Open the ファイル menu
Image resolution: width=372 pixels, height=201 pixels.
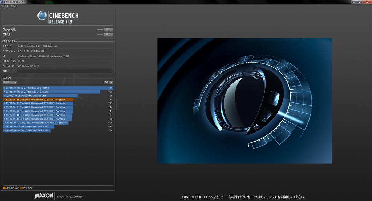pyautogui.click(x=5, y=6)
